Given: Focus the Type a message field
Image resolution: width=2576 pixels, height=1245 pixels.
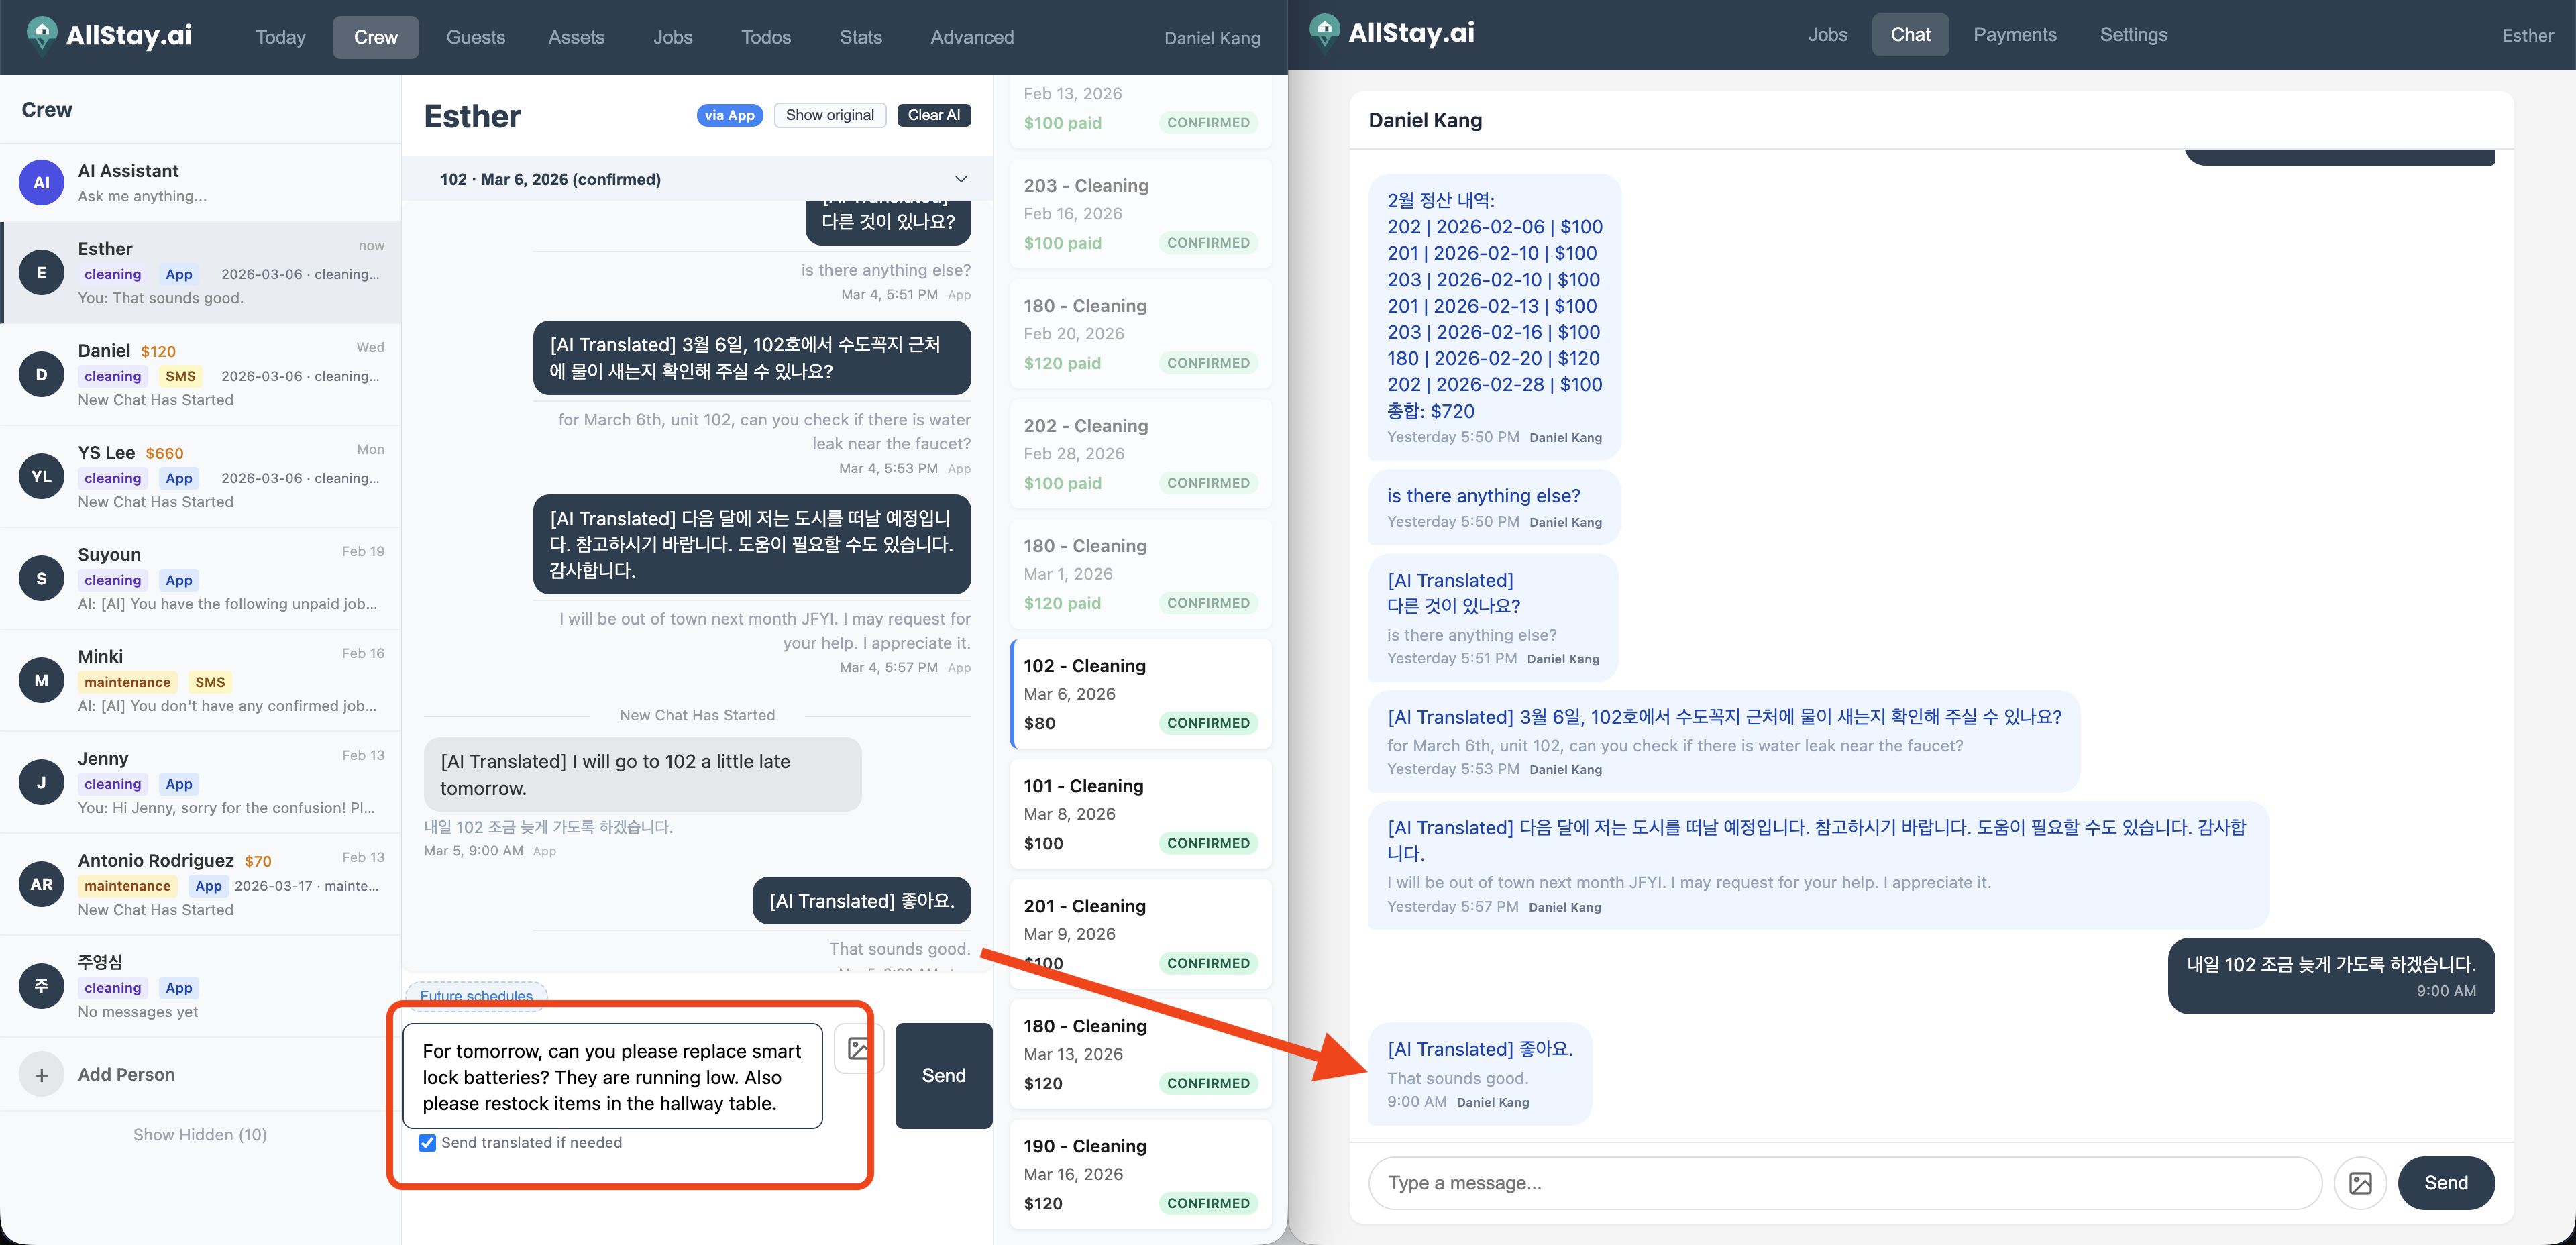Looking at the screenshot, I should pos(1844,1183).
